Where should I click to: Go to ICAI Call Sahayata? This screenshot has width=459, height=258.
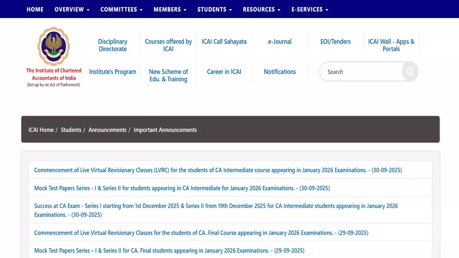click(224, 42)
